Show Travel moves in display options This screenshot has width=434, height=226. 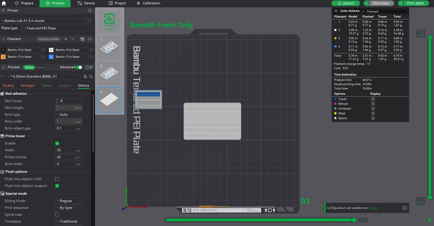click(x=373, y=99)
